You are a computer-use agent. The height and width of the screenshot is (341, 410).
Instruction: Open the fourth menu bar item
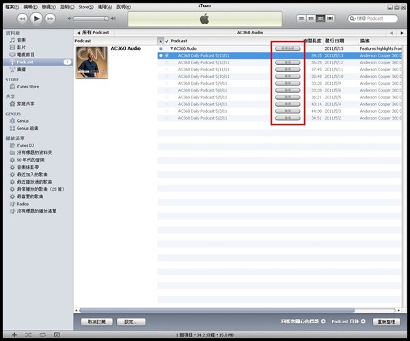pos(67,7)
